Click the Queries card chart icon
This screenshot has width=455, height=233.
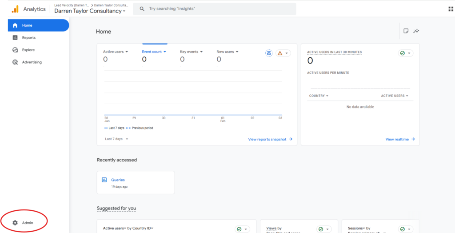point(104,180)
